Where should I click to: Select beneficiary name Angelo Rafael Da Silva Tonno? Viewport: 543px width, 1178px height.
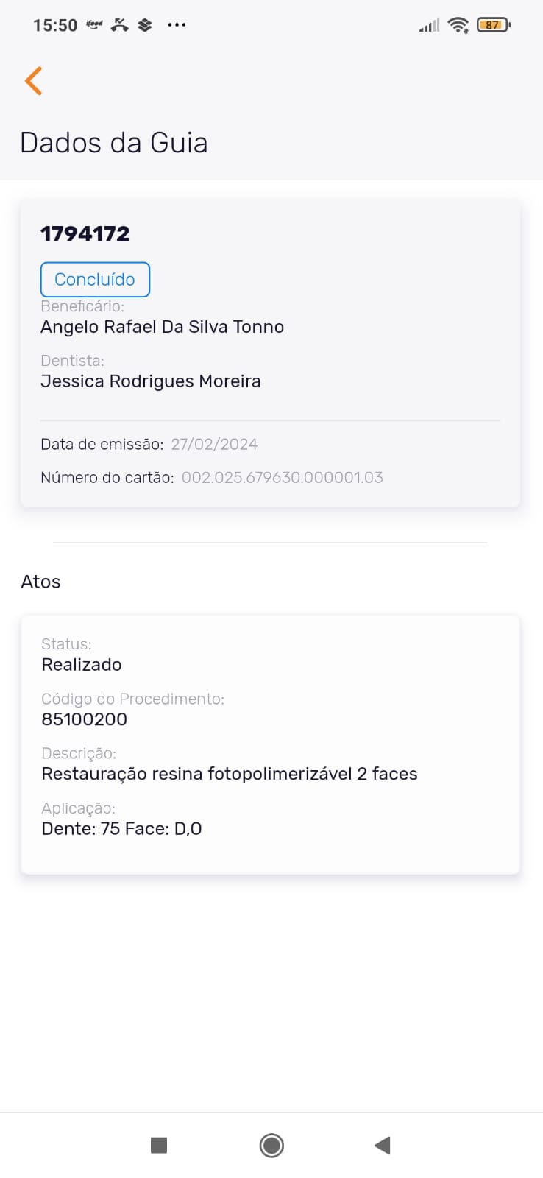pyautogui.click(x=162, y=327)
